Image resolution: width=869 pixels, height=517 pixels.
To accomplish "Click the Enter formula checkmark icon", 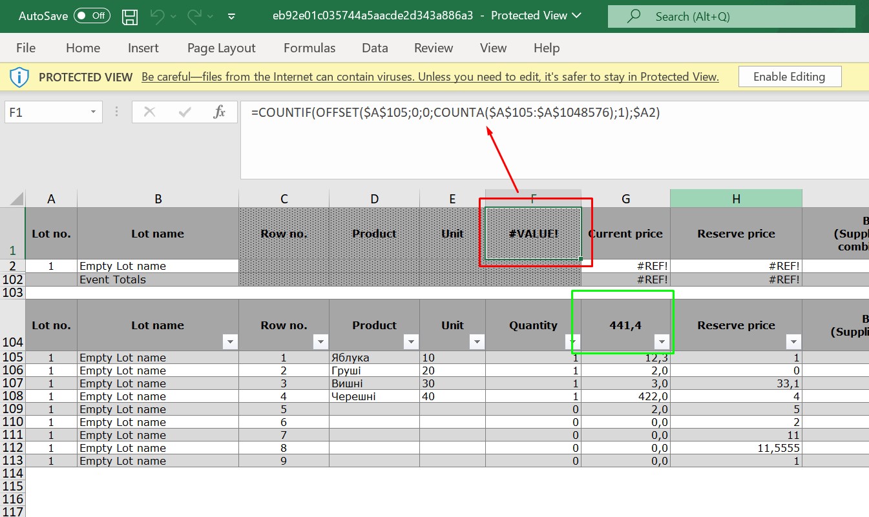I will (185, 112).
